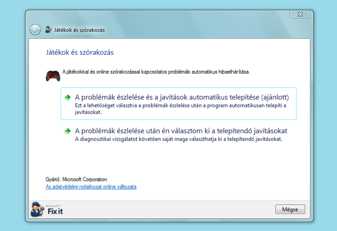Choose the automatic fix installation (ajánlott) option
The height and width of the screenshot is (231, 337).
[x=179, y=104]
